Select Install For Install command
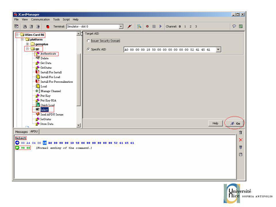Image resolution: width=276 pixels, height=207 pixels. [x=51, y=72]
